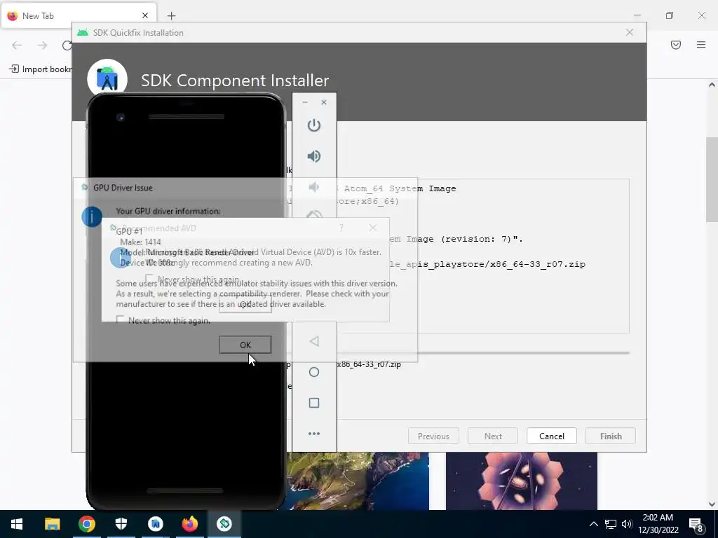This screenshot has width=718, height=538.
Task: Click Import bookmarks in Firefox toolbar
Action: point(41,69)
